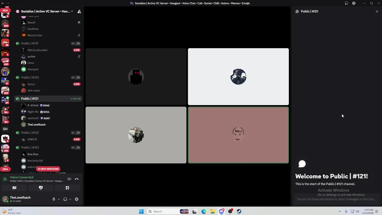The height and width of the screenshot is (215, 382).
Task: Open server with 631 badge
Action: [5, 62]
